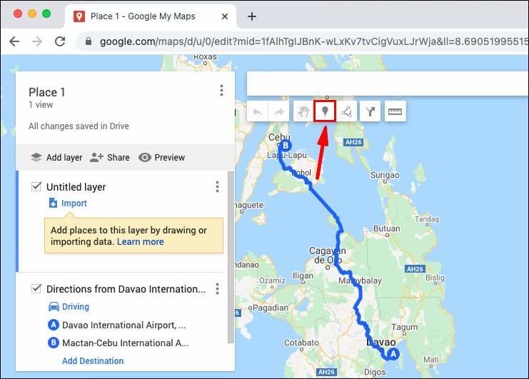Click the Google My Maps tab favicon
The width and height of the screenshot is (529, 379).
point(79,16)
